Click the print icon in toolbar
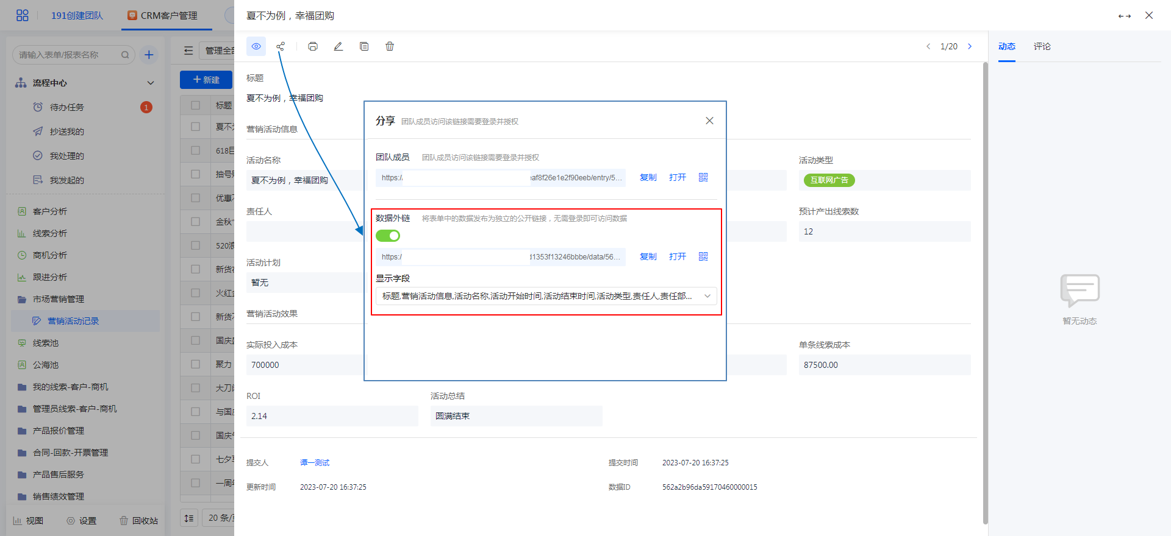1171x536 pixels. click(313, 46)
